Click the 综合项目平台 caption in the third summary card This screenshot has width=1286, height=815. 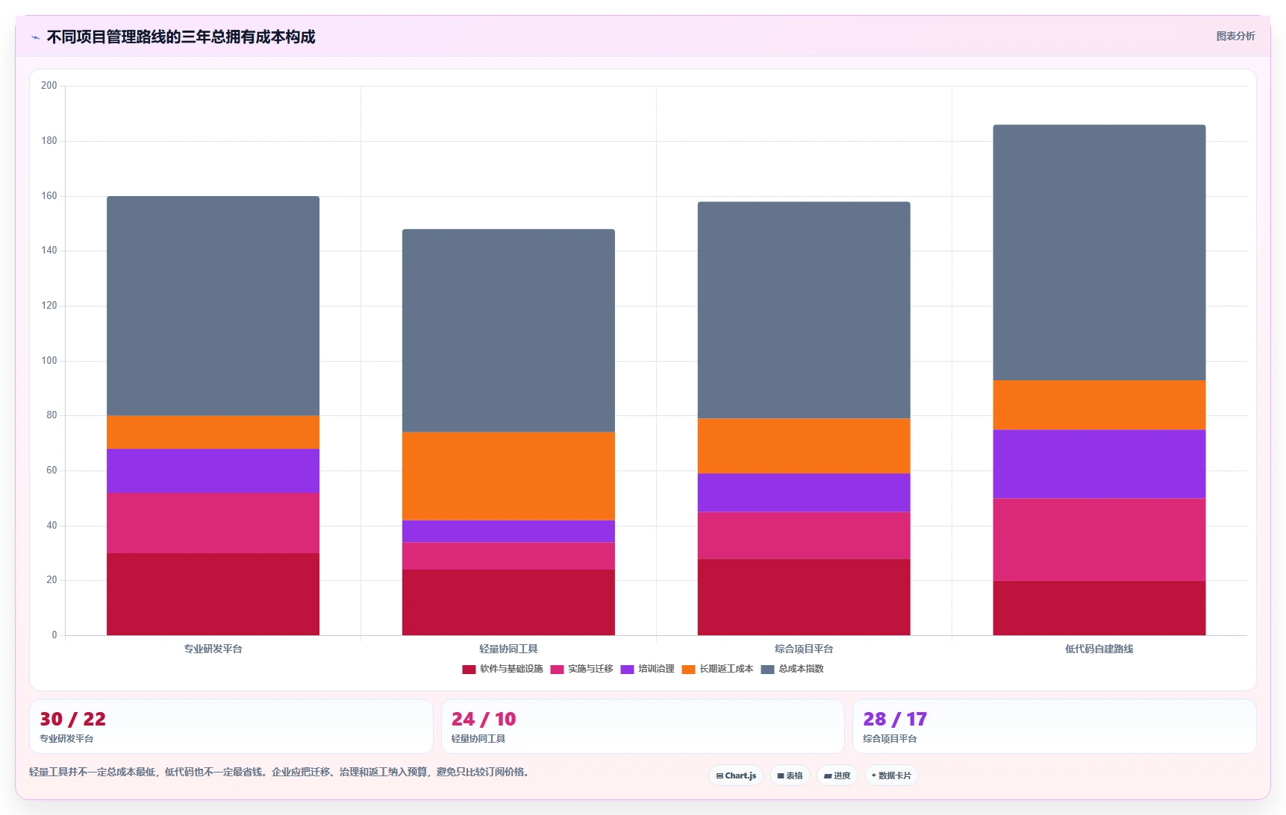click(x=890, y=739)
